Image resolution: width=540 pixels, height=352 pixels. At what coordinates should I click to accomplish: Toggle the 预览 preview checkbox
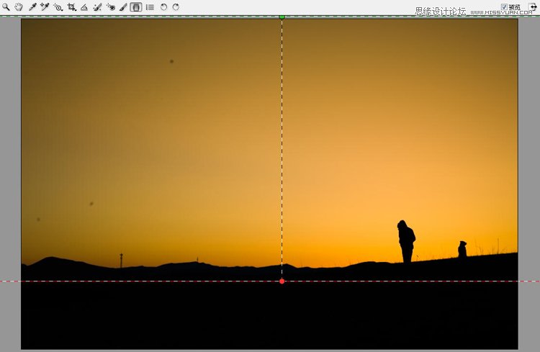pos(504,7)
